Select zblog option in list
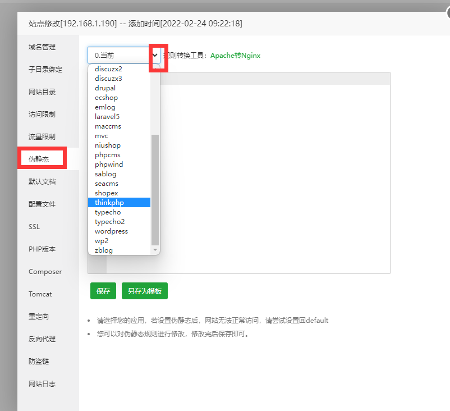This screenshot has height=411, width=450. coord(119,250)
